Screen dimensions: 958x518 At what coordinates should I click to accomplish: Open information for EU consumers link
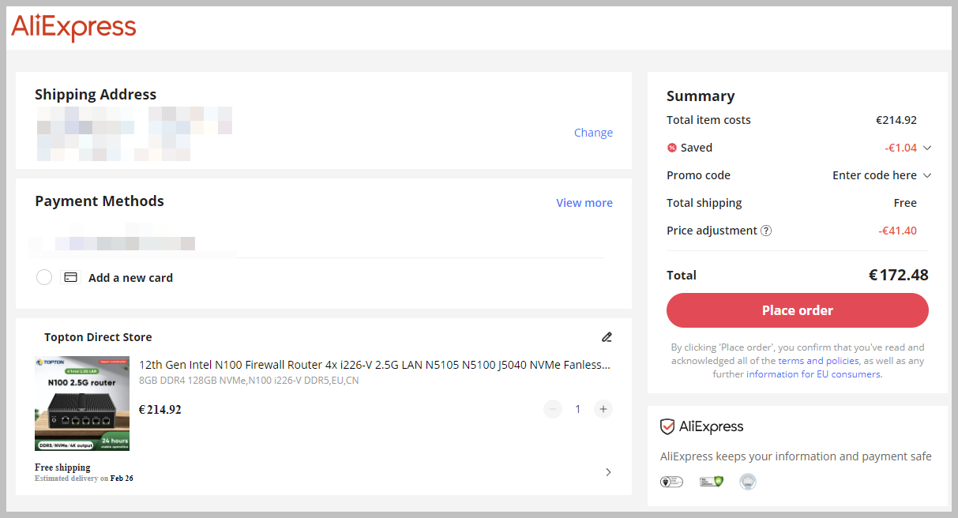tap(813, 374)
